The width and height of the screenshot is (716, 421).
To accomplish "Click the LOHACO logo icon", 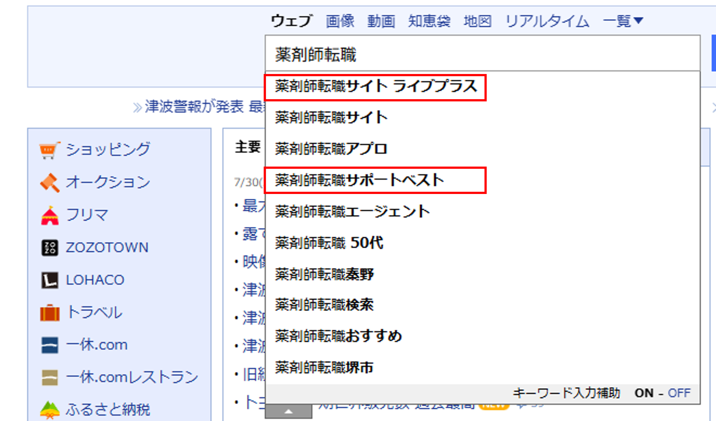I will pos(50,280).
